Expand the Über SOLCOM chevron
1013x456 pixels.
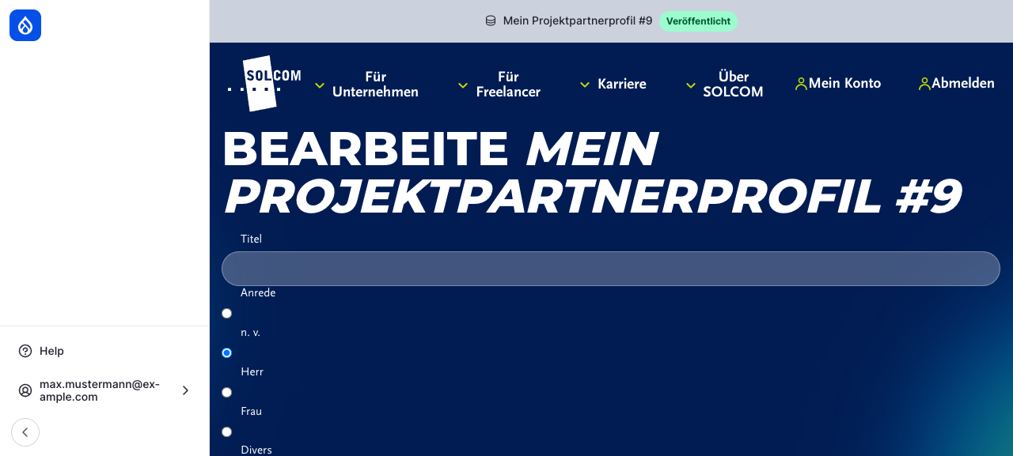691,85
